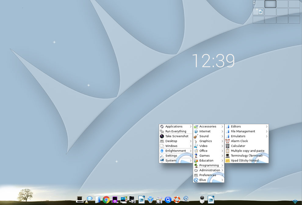Viewport: 302px width, 205px height.
Task: Open the Internet category submenu
Action: point(209,131)
